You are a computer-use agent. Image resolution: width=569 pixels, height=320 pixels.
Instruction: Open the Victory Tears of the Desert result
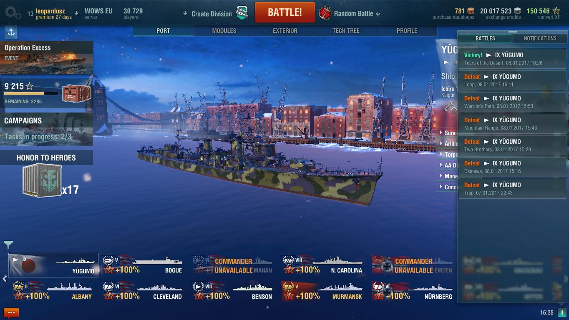pyautogui.click(x=513, y=59)
